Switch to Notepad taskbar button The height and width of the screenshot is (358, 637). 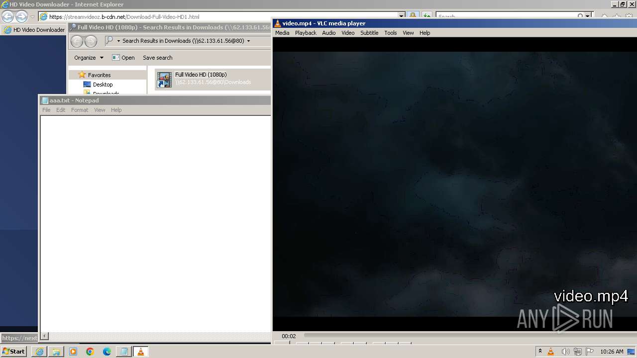point(124,352)
